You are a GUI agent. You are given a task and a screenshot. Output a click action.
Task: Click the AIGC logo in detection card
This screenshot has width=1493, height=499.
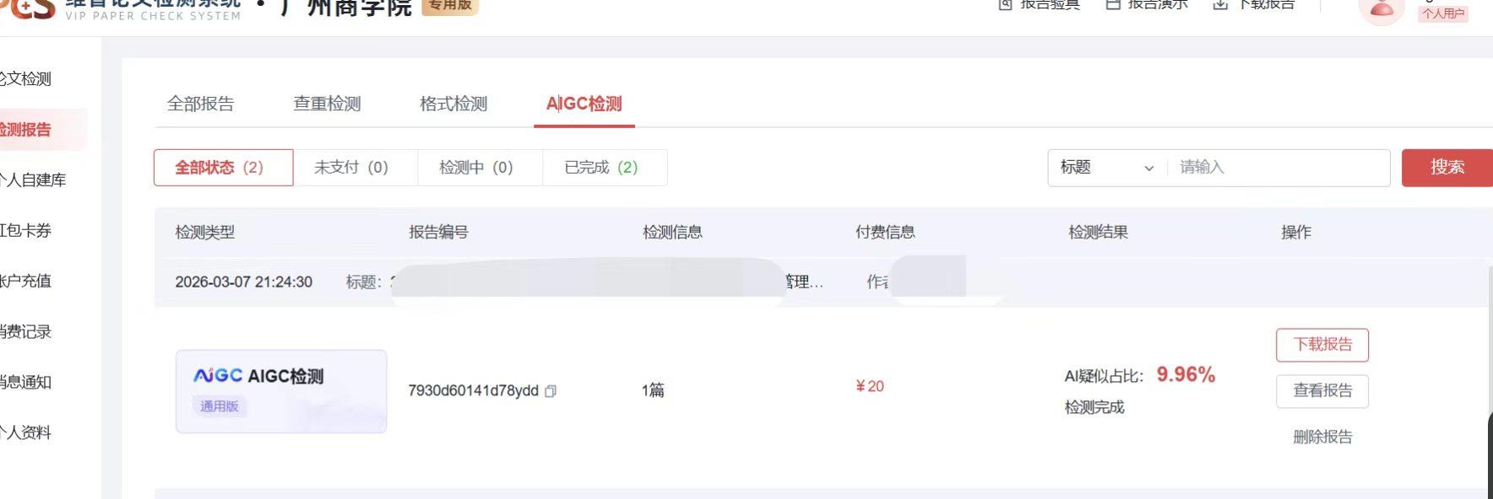tap(218, 376)
